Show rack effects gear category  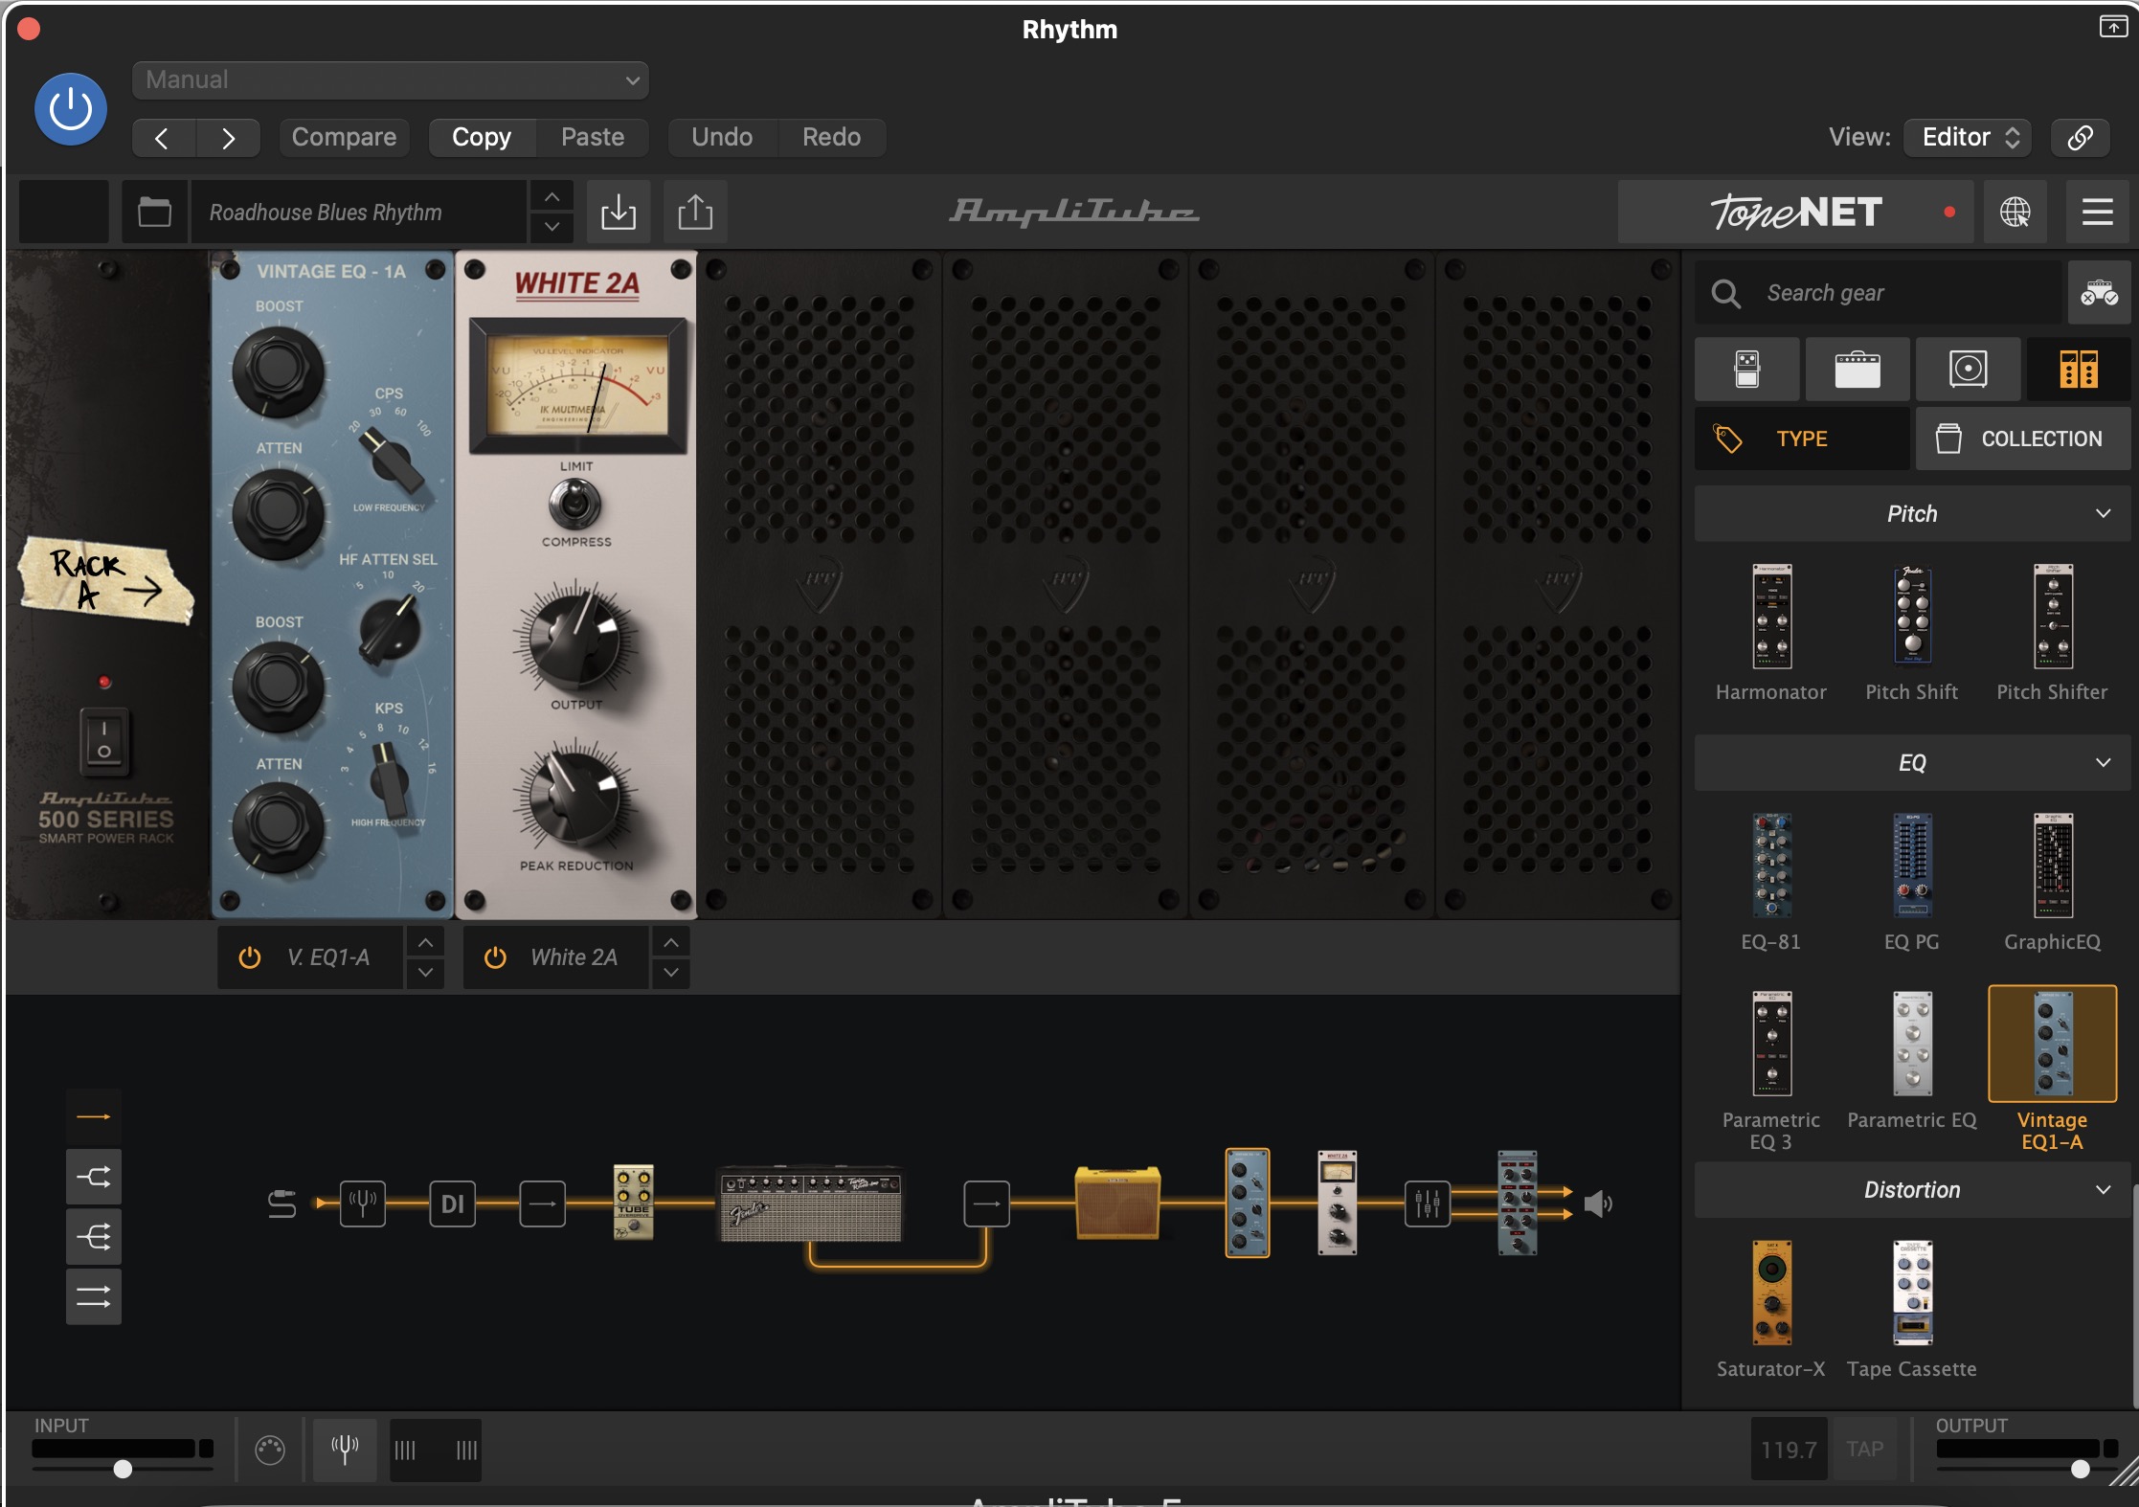pos(2079,369)
